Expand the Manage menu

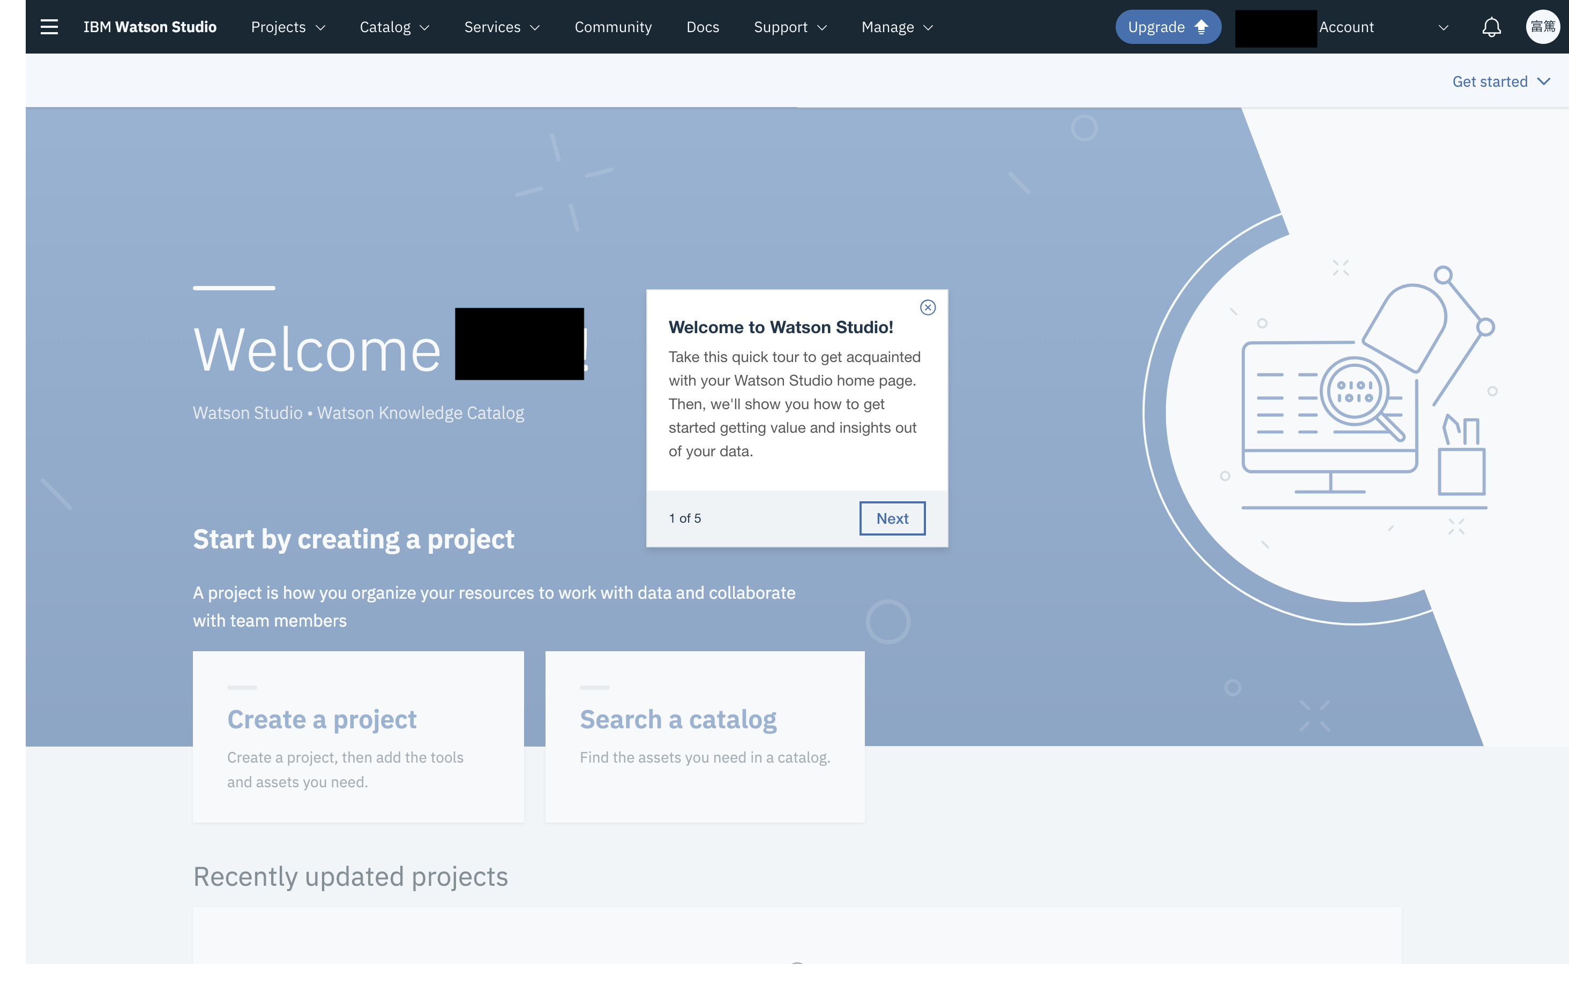coord(897,27)
